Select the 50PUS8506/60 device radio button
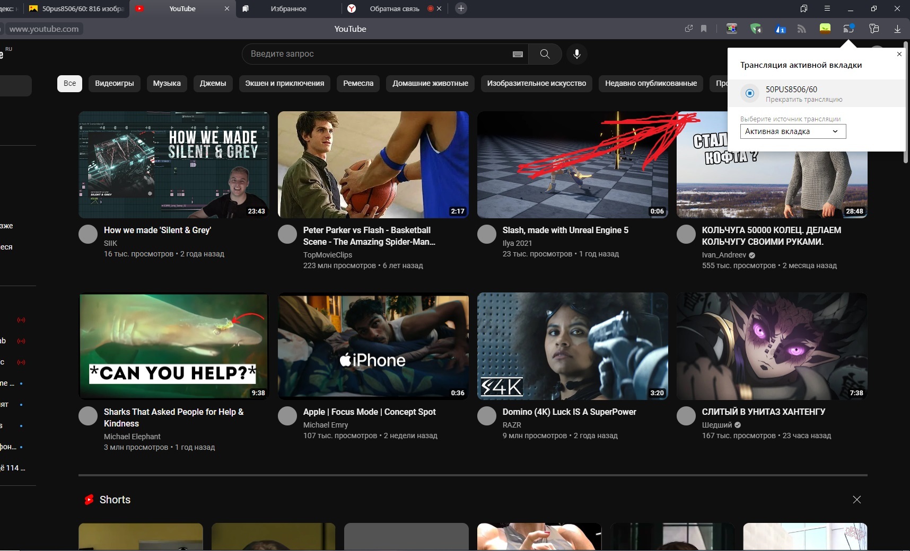The height and width of the screenshot is (551, 910). pyautogui.click(x=750, y=93)
